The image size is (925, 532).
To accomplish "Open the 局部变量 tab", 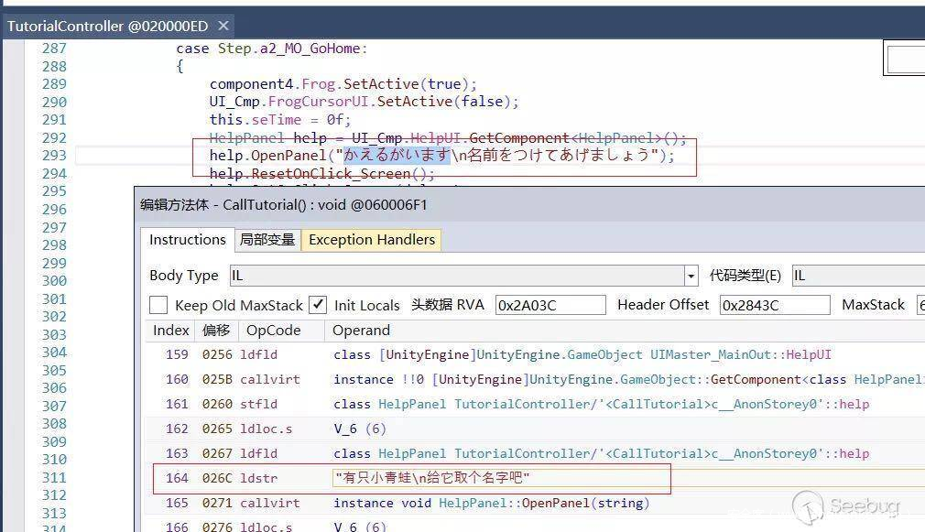I will point(267,240).
